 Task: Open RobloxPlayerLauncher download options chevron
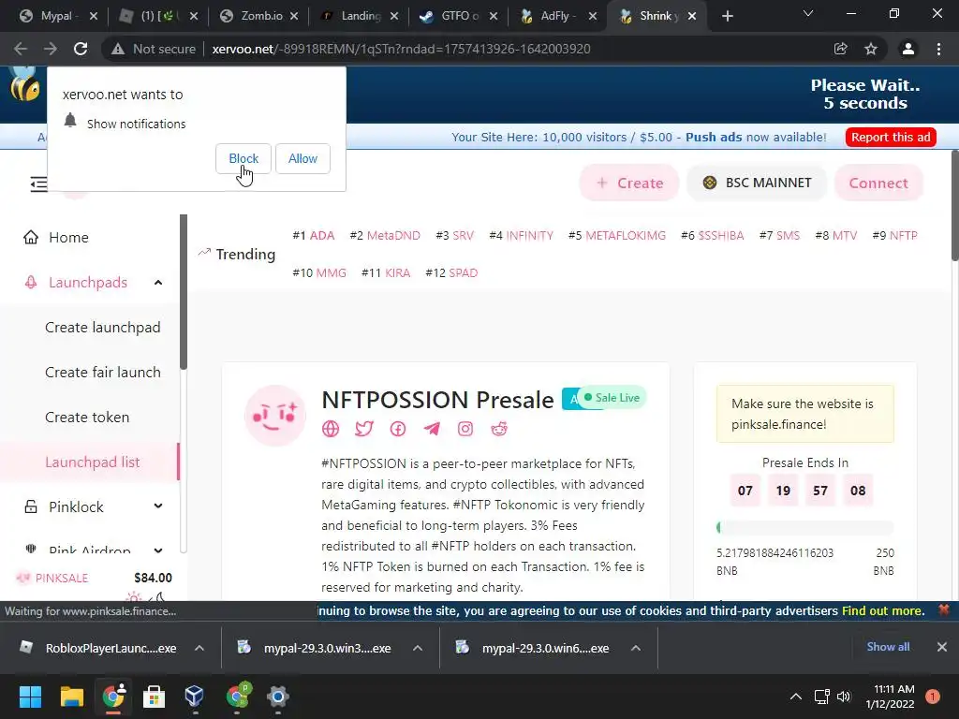(199, 648)
